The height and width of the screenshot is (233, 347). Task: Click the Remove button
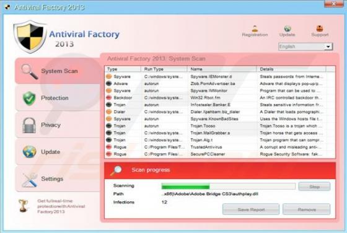[307, 209]
